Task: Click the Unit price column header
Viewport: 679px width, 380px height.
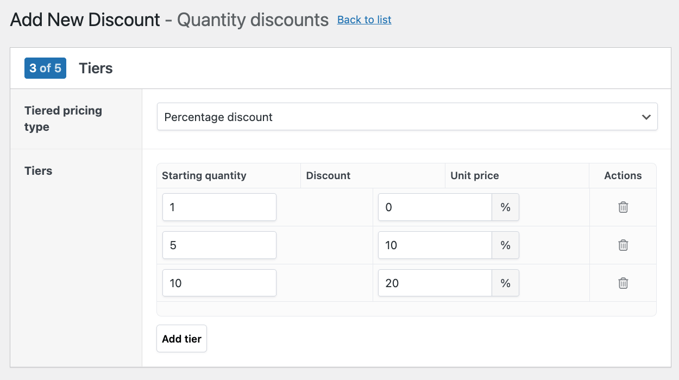Action: [474, 176]
